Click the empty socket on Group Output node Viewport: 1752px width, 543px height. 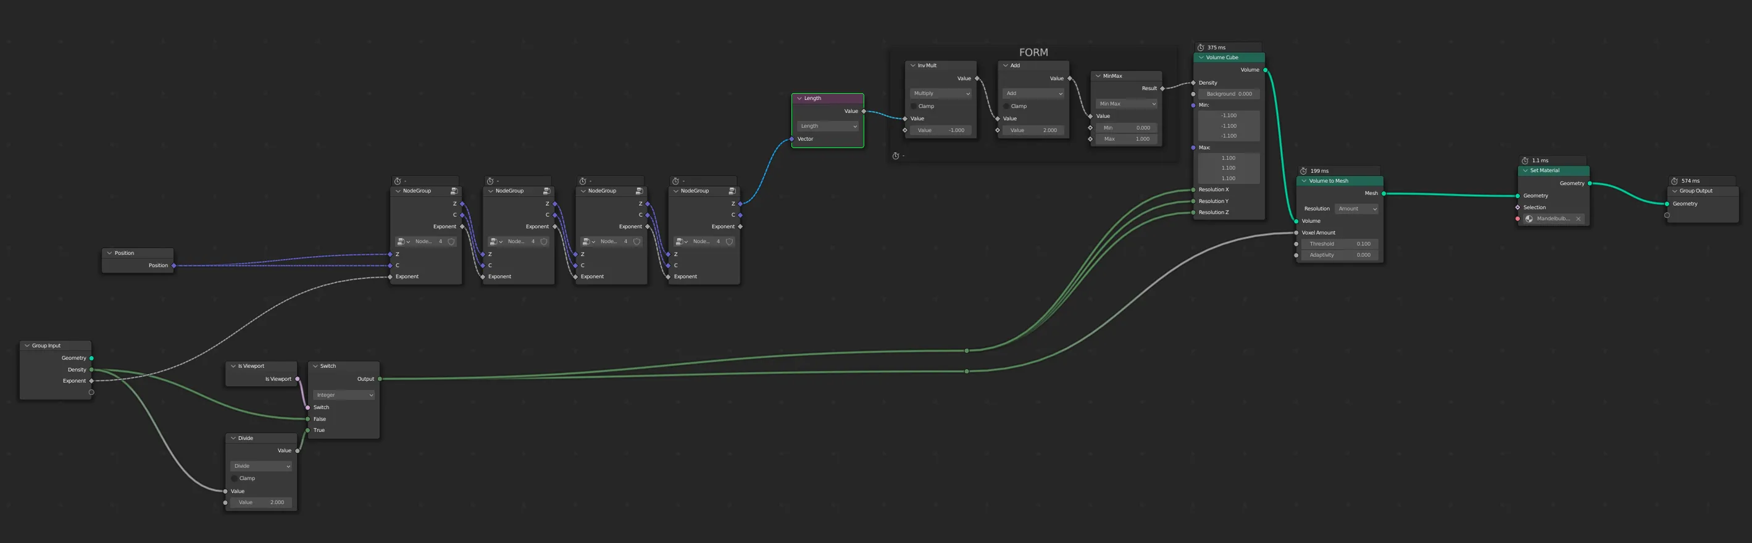point(1667,215)
